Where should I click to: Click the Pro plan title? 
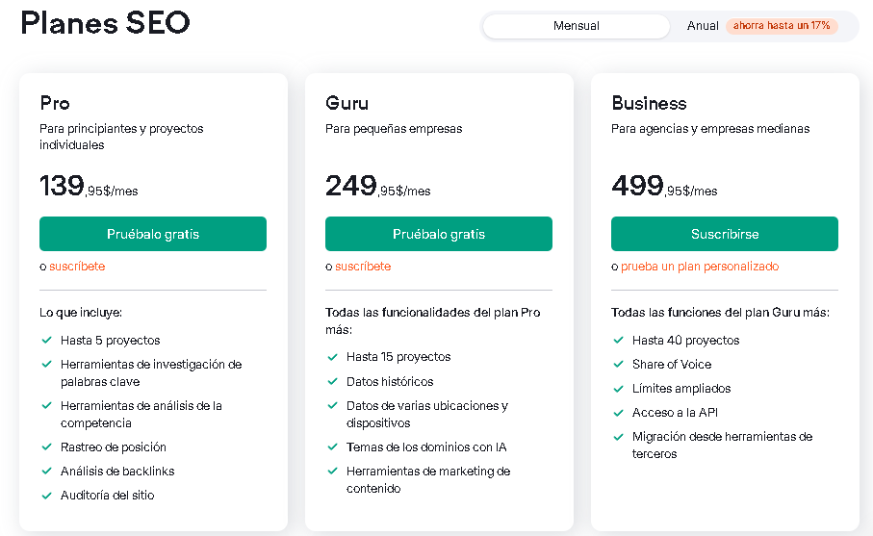click(55, 103)
